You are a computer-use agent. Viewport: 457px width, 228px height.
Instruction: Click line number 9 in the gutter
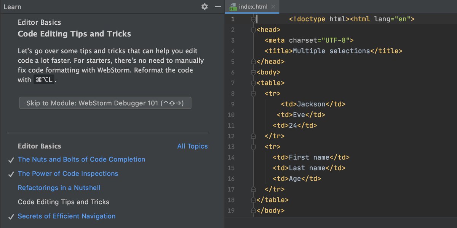pyautogui.click(x=233, y=104)
